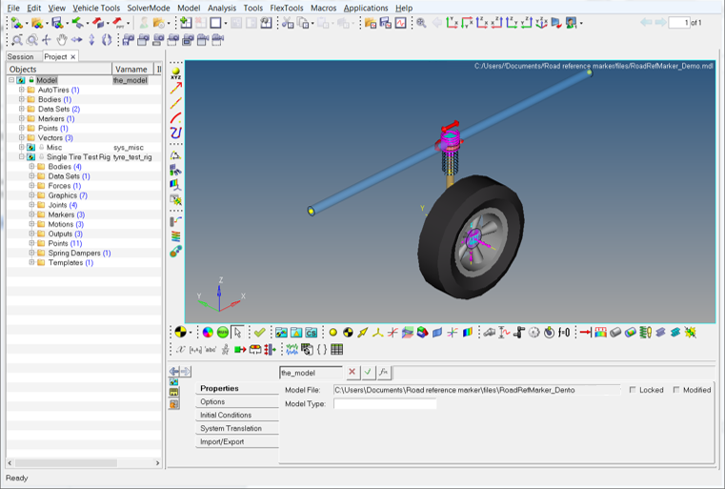The image size is (725, 489).
Task: Click the Vectors arrow tool icon
Action: click(x=175, y=88)
